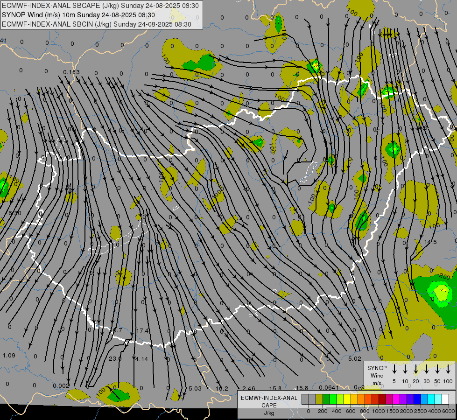Viewport: 457px width, 420px height.
Task: Pick the pure yellow CAPE legend swatch
Action: coord(347,399)
